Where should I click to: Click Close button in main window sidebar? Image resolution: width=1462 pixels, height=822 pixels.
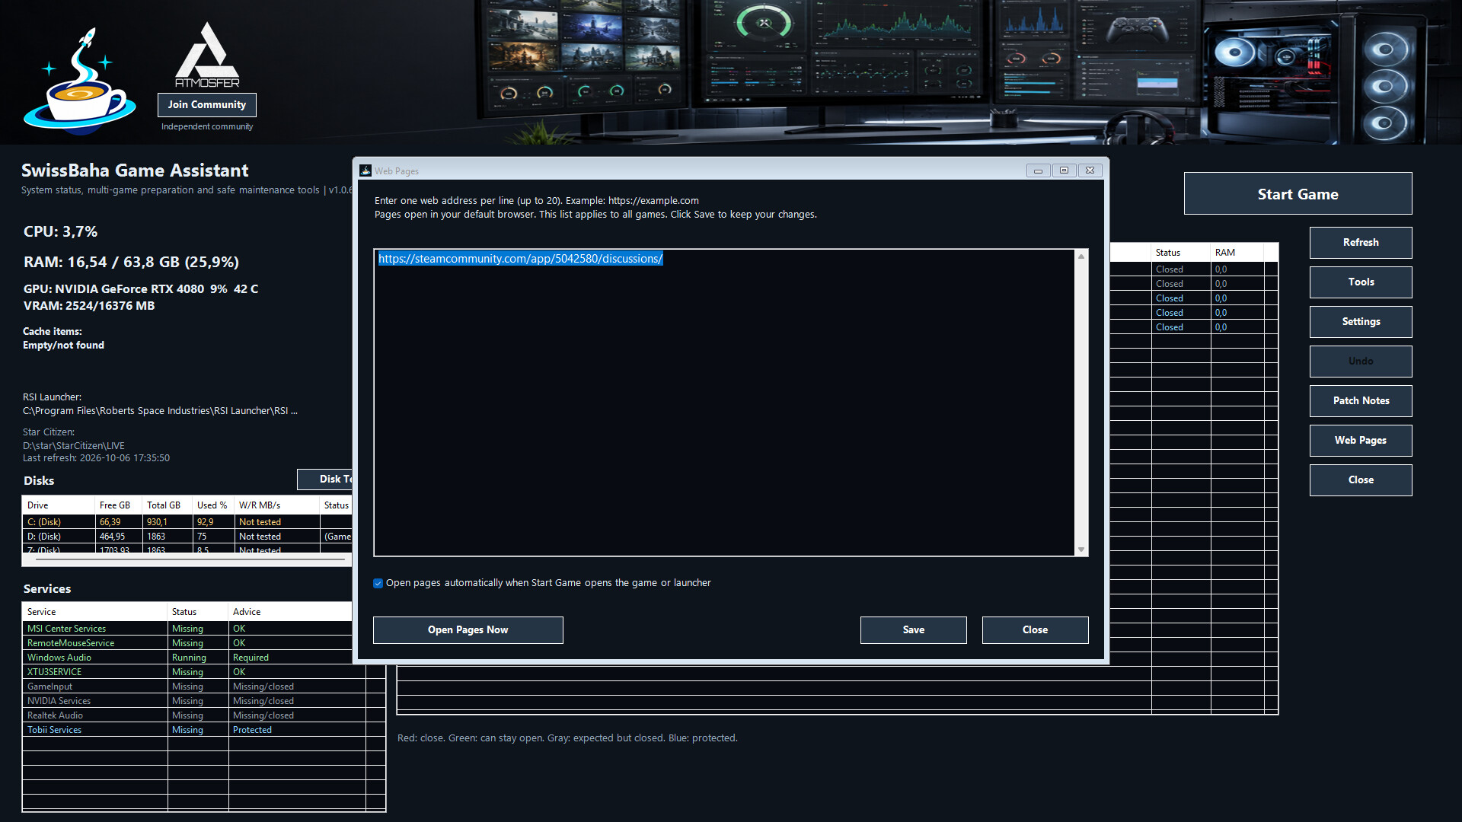pos(1361,480)
